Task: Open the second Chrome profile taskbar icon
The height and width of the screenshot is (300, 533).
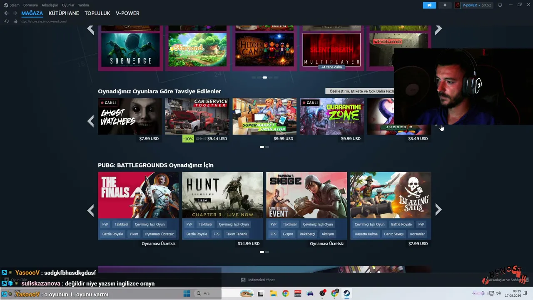Action: (335, 293)
